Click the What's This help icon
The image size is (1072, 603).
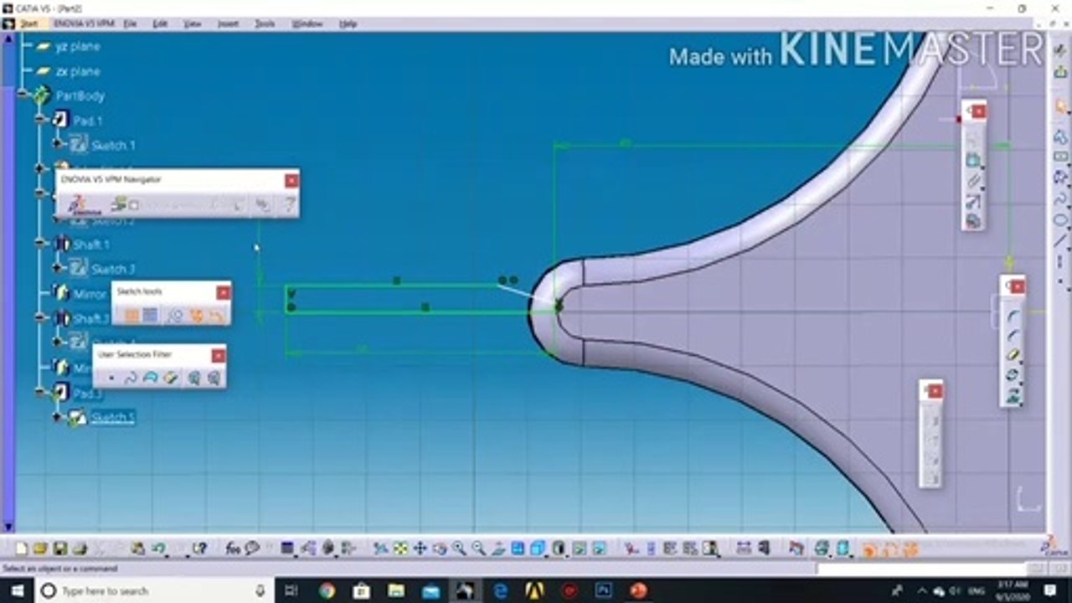click(x=198, y=549)
